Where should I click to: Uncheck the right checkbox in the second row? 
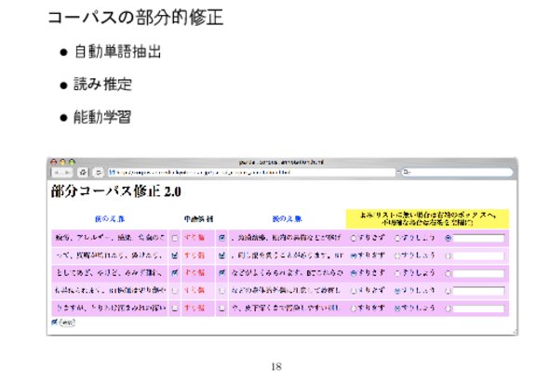pos(221,256)
